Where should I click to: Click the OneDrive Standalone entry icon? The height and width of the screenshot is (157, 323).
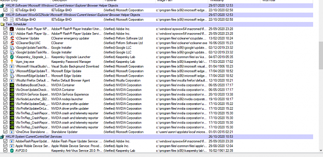click(x=12, y=132)
